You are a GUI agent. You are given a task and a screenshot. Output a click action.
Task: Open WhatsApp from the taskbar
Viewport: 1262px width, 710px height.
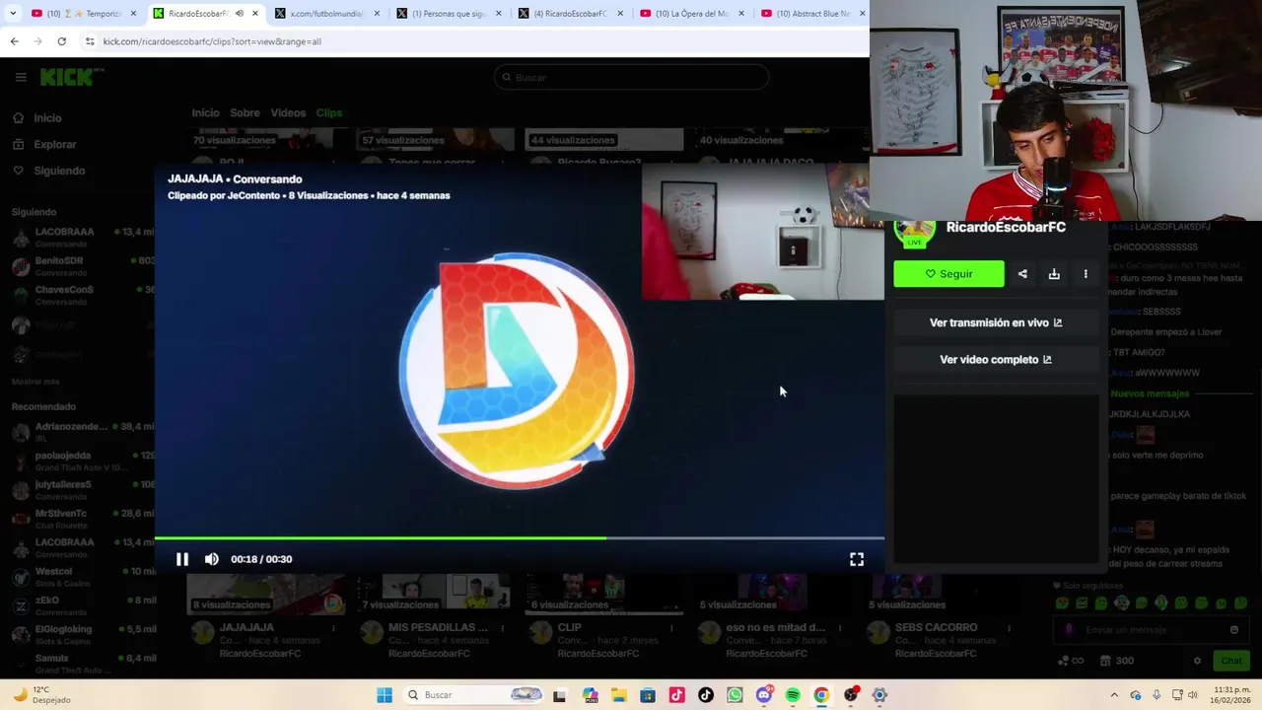735,695
